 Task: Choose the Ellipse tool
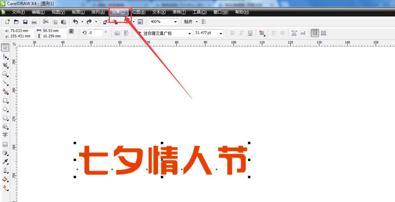5,109
